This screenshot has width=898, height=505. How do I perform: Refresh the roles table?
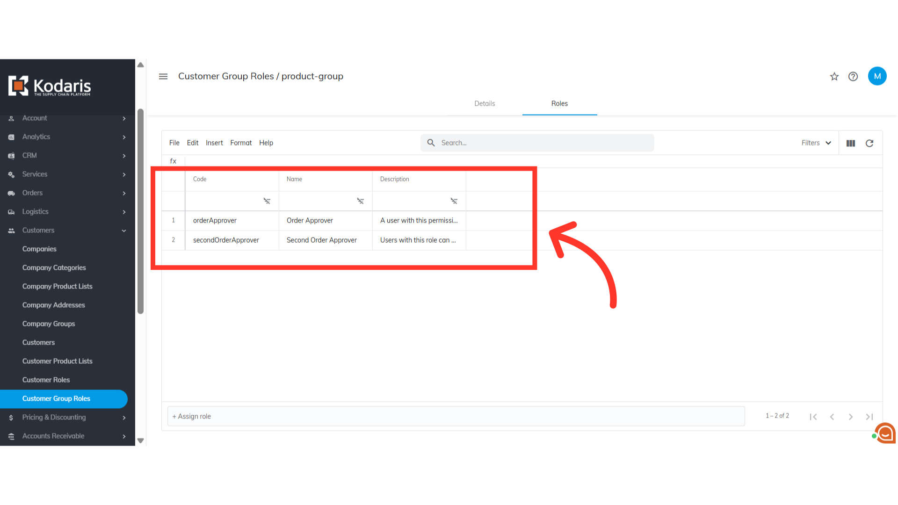pyautogui.click(x=869, y=143)
